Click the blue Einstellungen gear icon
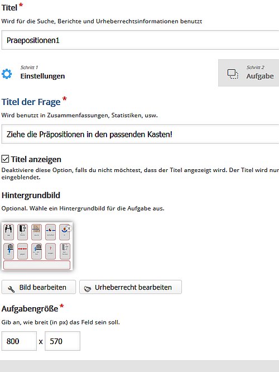279x372 pixels. pyautogui.click(x=7, y=74)
